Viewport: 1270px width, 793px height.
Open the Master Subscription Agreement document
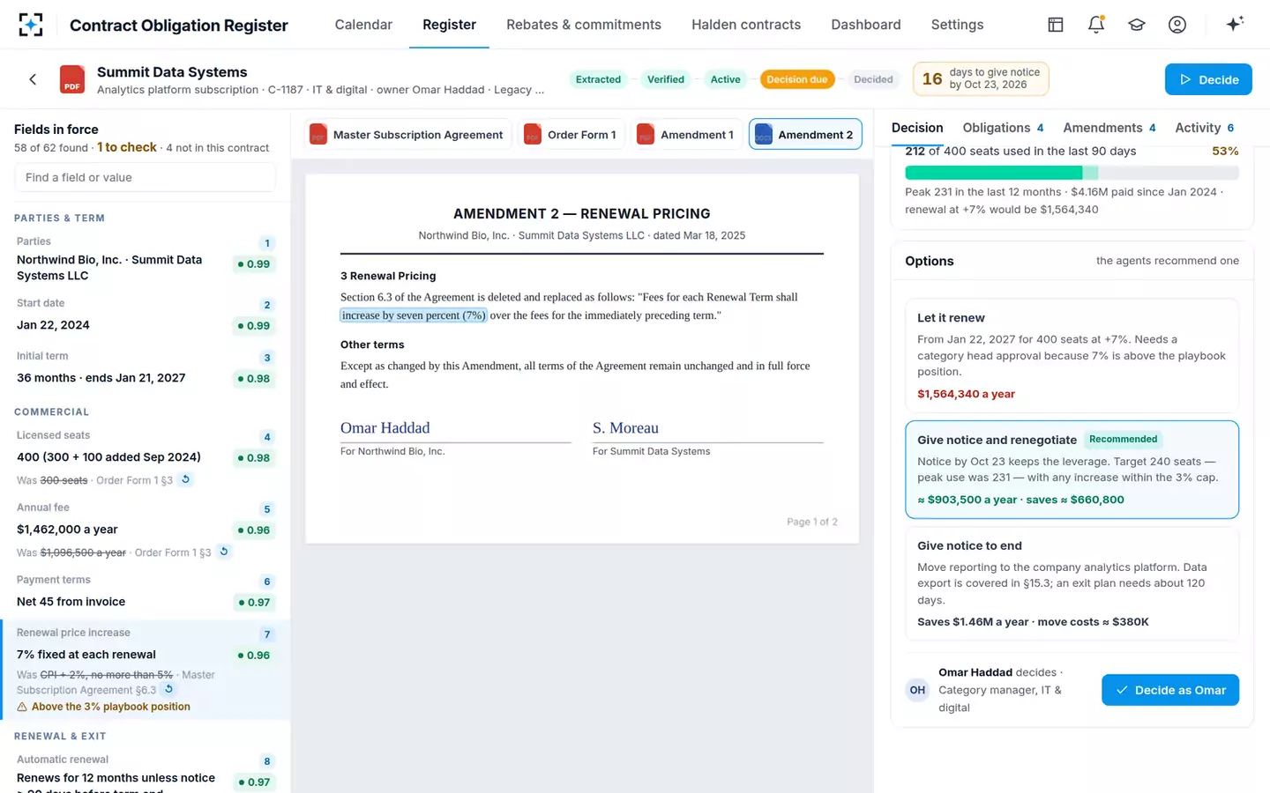click(407, 134)
